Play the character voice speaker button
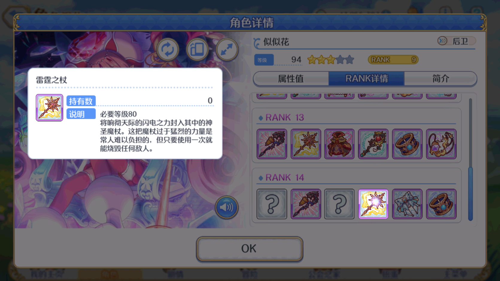The image size is (500, 281). pyautogui.click(x=227, y=207)
